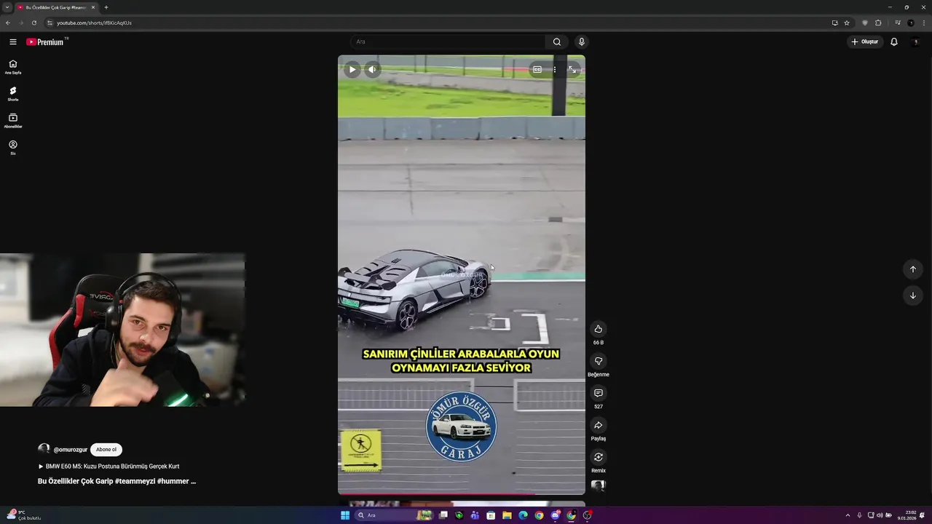
Task: Open the omurozgur channel avatar
Action: pos(44,450)
